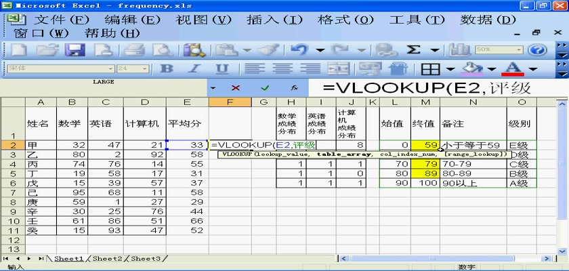
Task: Open the Borders dropdown arrow
Action: click(x=450, y=69)
